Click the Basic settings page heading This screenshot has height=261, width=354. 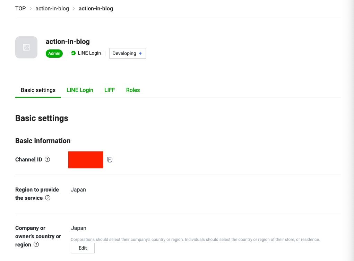[42, 118]
